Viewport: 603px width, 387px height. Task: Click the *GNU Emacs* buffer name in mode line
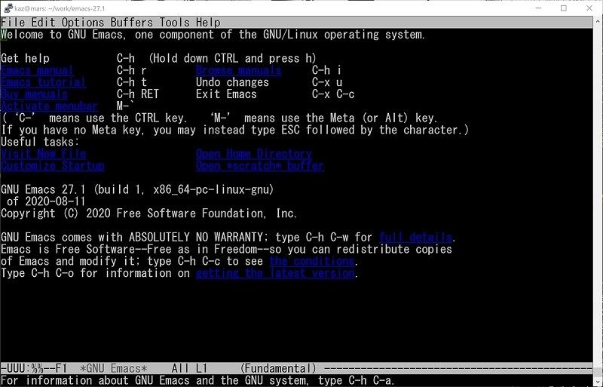pyautogui.click(x=114, y=369)
